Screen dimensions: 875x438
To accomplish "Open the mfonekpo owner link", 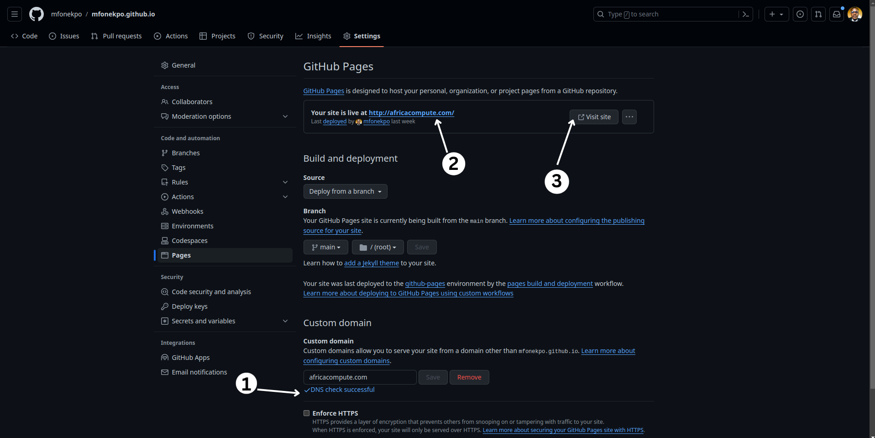I will 67,14.
